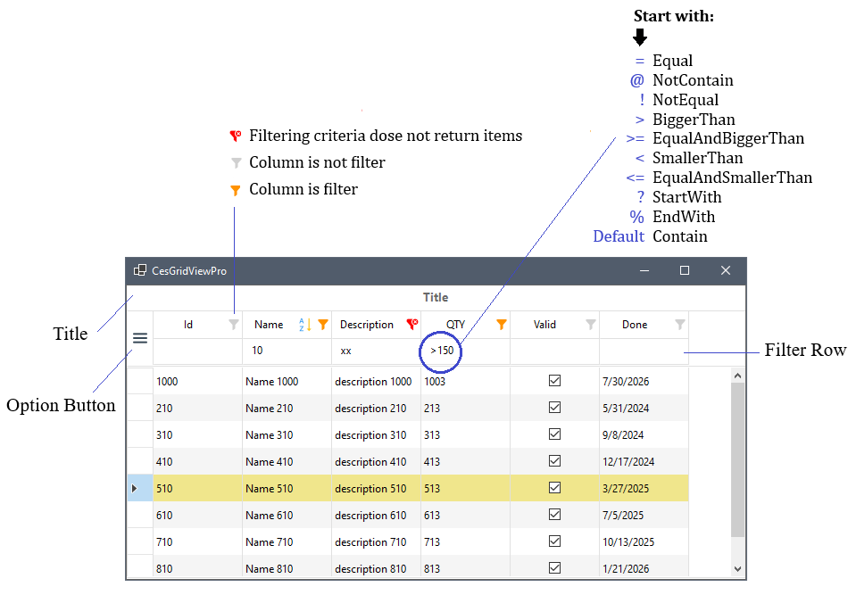Click the QTY filter field containing >150
The height and width of the screenshot is (595, 856).
[x=464, y=351]
